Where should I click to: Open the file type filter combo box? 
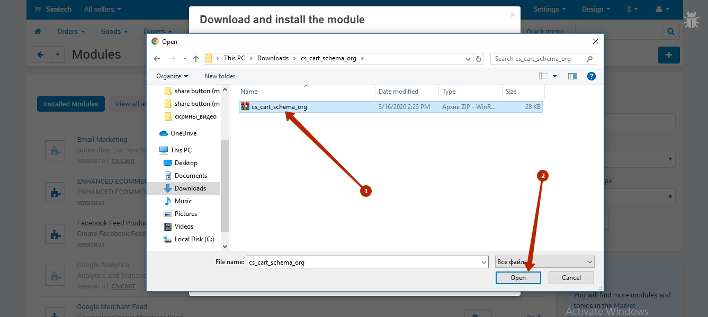(x=544, y=262)
